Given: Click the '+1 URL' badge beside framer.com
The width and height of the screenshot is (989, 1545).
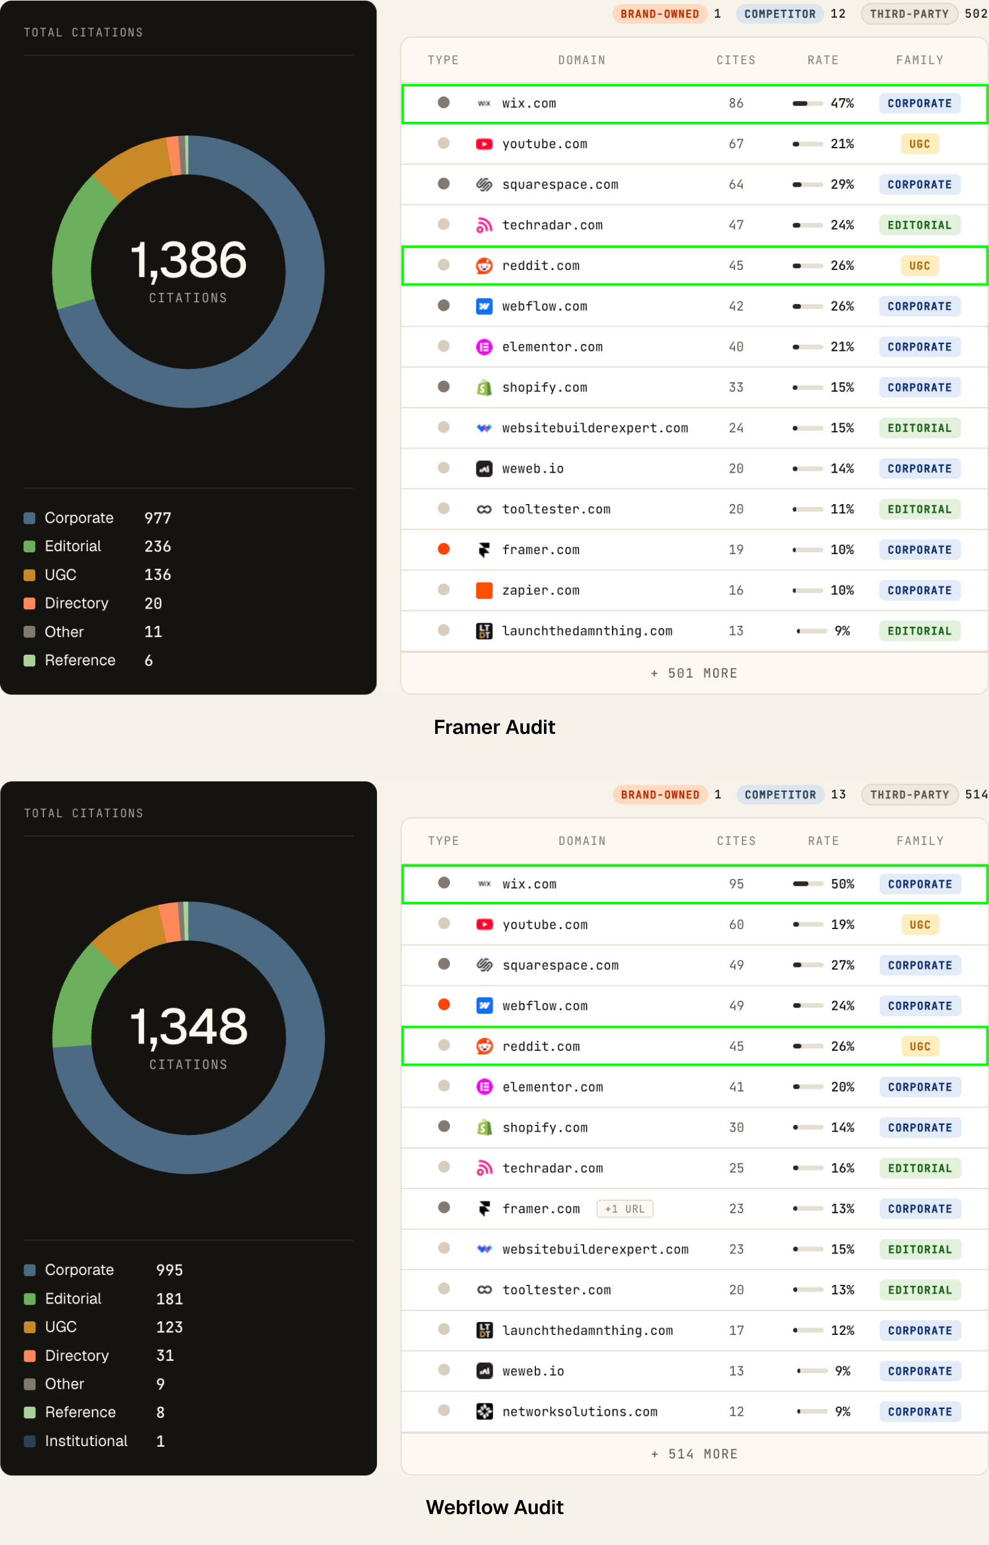Looking at the screenshot, I should (625, 1209).
